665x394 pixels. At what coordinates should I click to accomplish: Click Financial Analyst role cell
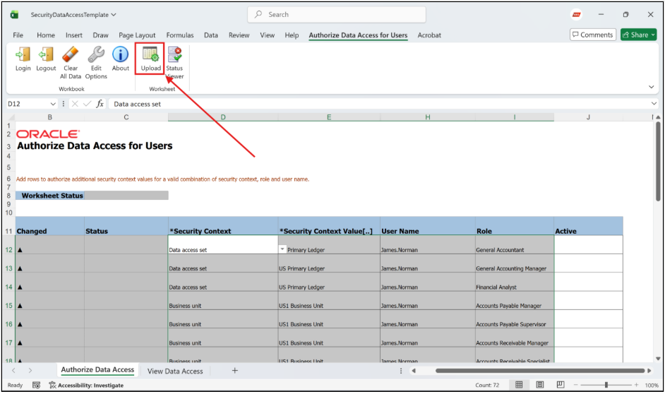(514, 282)
